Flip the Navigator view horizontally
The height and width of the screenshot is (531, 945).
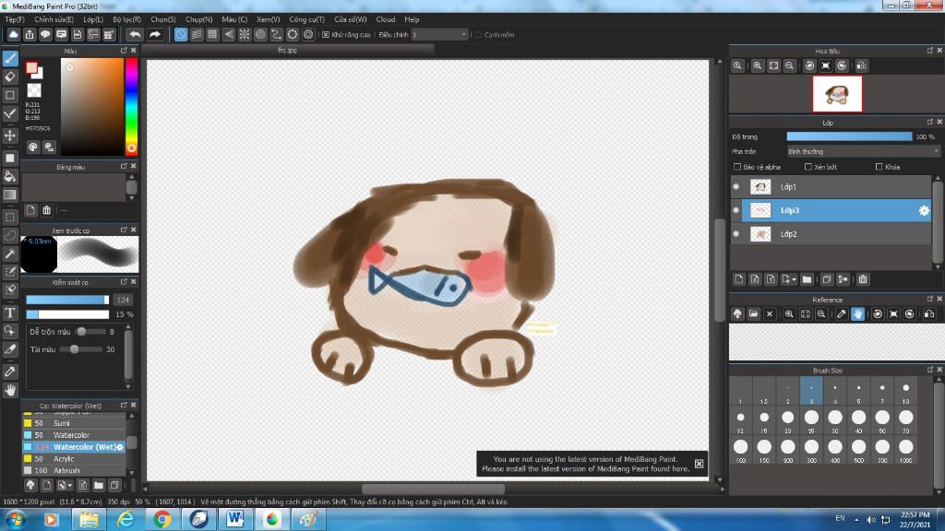(x=861, y=65)
